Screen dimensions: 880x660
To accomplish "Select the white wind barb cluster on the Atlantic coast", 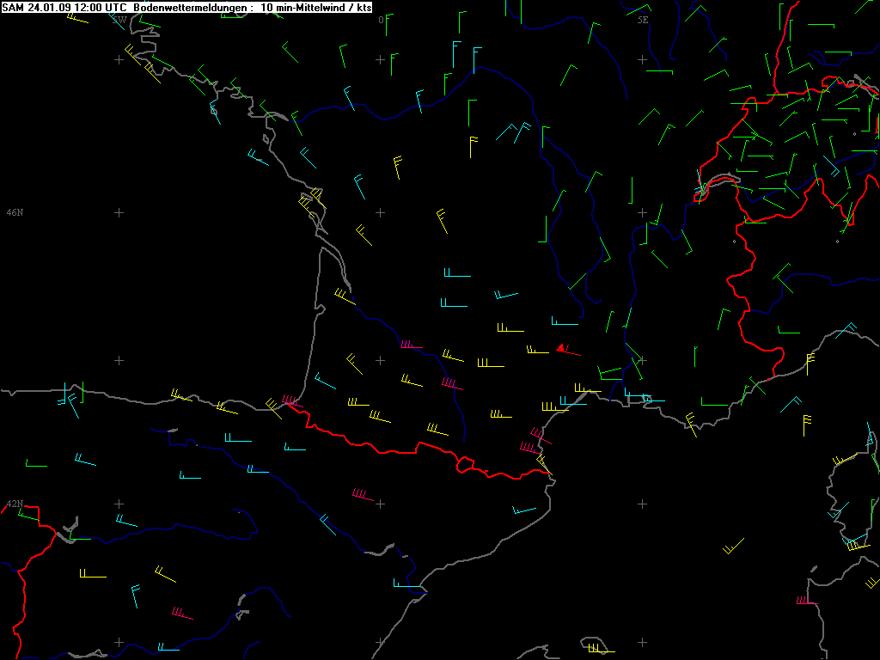I will (x=309, y=204).
